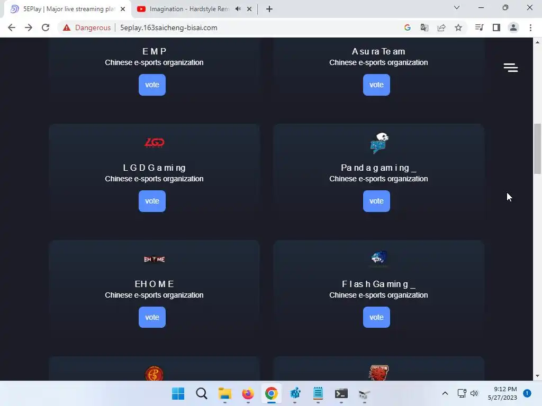Click the address bar URL
542x406 pixels.
169,27
